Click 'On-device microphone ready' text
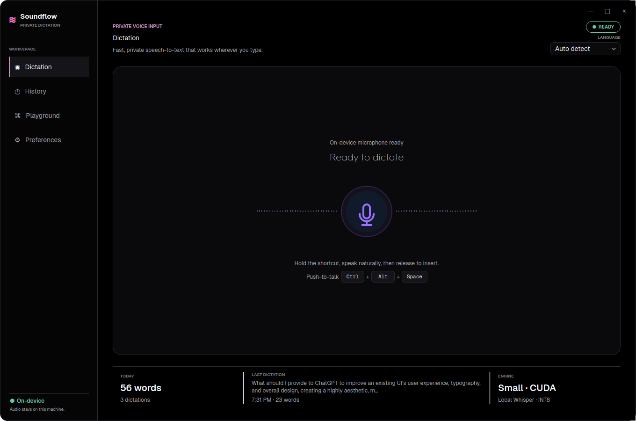The image size is (636, 421). click(x=367, y=143)
